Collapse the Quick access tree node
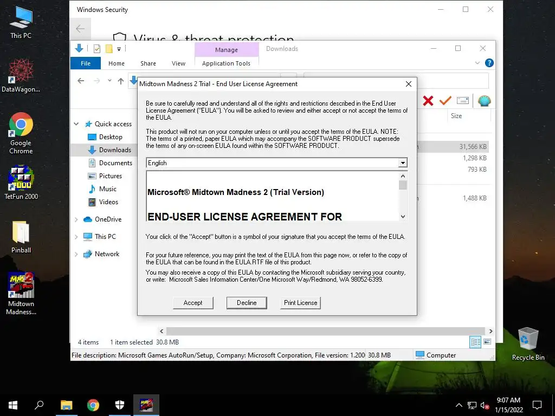 (x=76, y=124)
